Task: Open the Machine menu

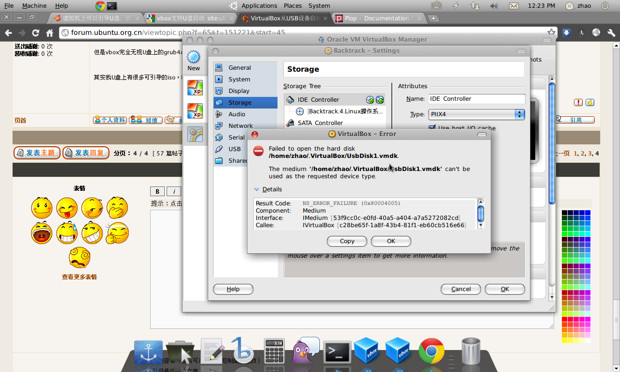Action: click(34, 6)
